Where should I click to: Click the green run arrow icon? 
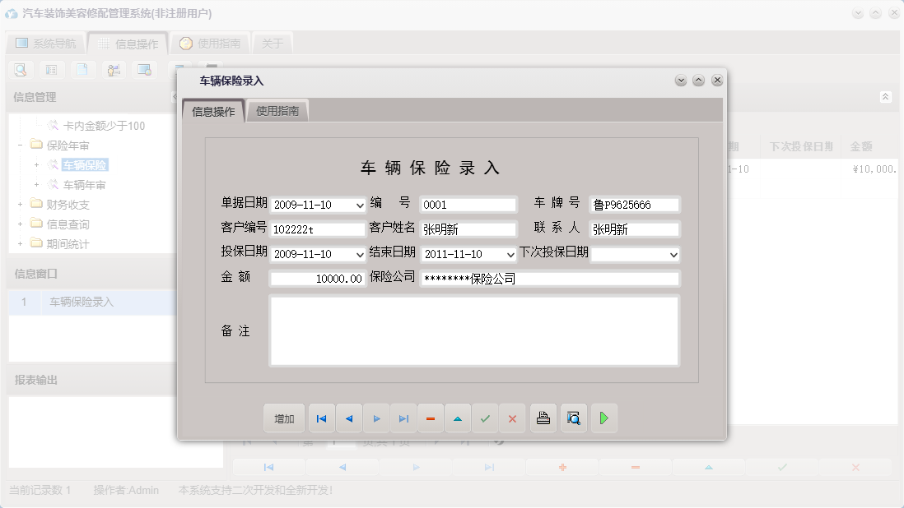(x=603, y=418)
